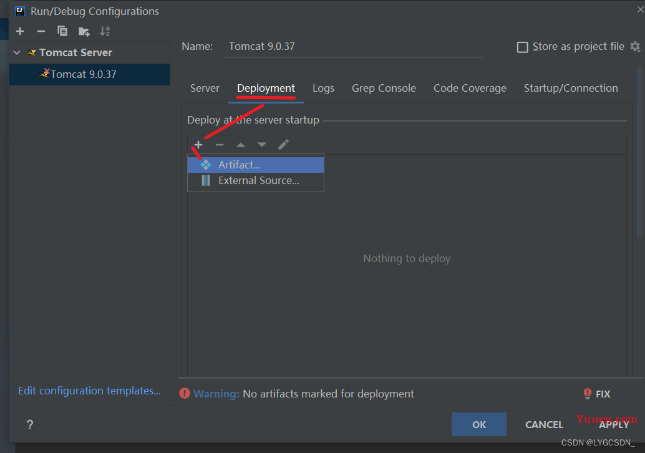Click the Cancel button
645x453 pixels.
click(x=544, y=425)
